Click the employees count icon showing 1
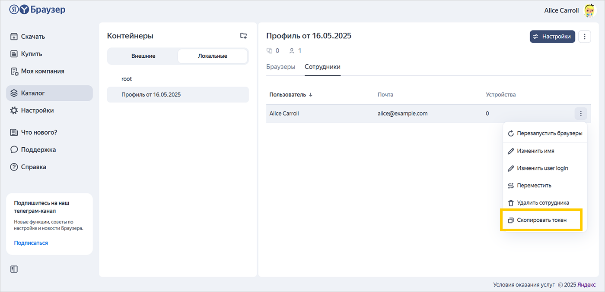 coord(292,51)
